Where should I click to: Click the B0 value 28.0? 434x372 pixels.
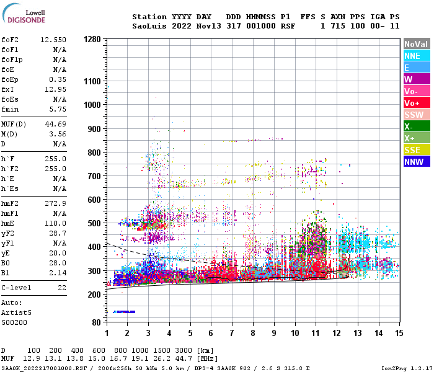pyautogui.click(x=58, y=263)
